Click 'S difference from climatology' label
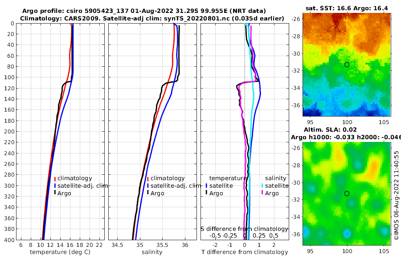401x258 pixels. (x=245, y=229)
